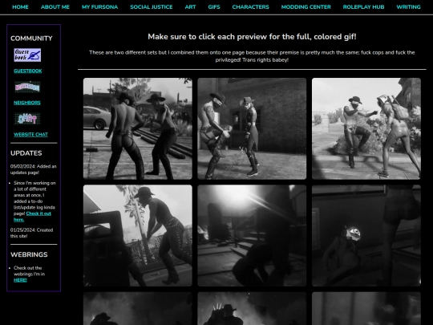Open the gif preview with bright lens flare

(x=252, y=235)
